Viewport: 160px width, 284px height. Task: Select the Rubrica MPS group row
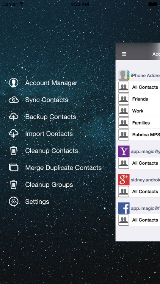tap(138, 135)
